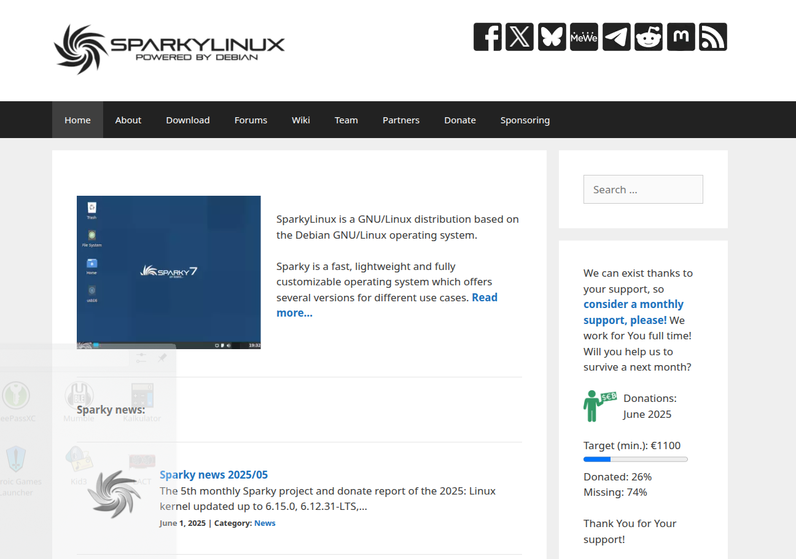Open the Forums menu item
The width and height of the screenshot is (796, 559).
click(x=251, y=120)
